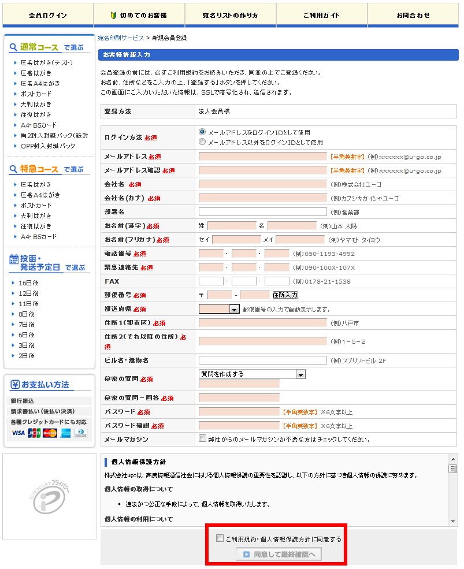Select the MasterCard payment icon

point(49,433)
